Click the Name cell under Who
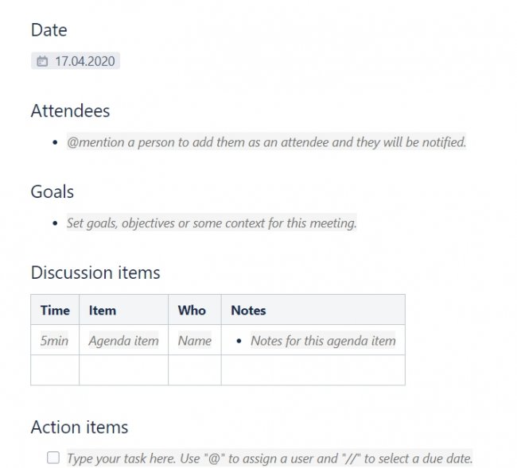The height and width of the screenshot is (468, 517). [x=195, y=341]
